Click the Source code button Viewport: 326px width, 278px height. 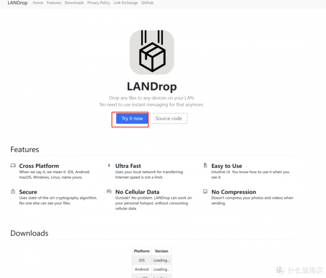(x=168, y=118)
